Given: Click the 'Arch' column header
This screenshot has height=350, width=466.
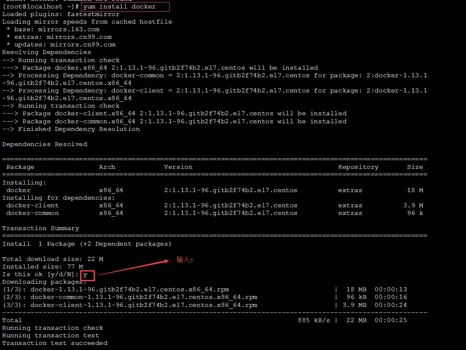Looking at the screenshot, I should coord(107,167).
